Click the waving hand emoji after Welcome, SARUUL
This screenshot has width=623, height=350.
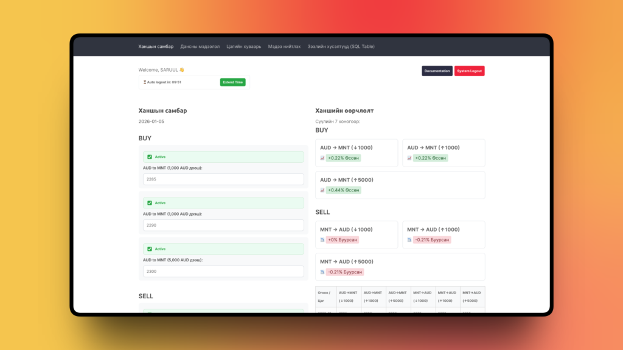[x=181, y=70]
